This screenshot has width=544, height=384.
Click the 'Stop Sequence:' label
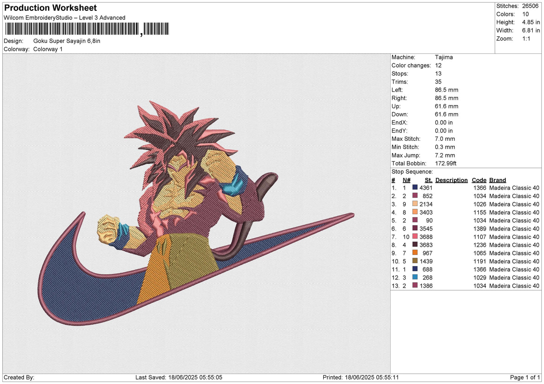(412, 172)
